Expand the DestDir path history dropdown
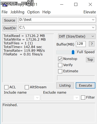 [93, 28]
